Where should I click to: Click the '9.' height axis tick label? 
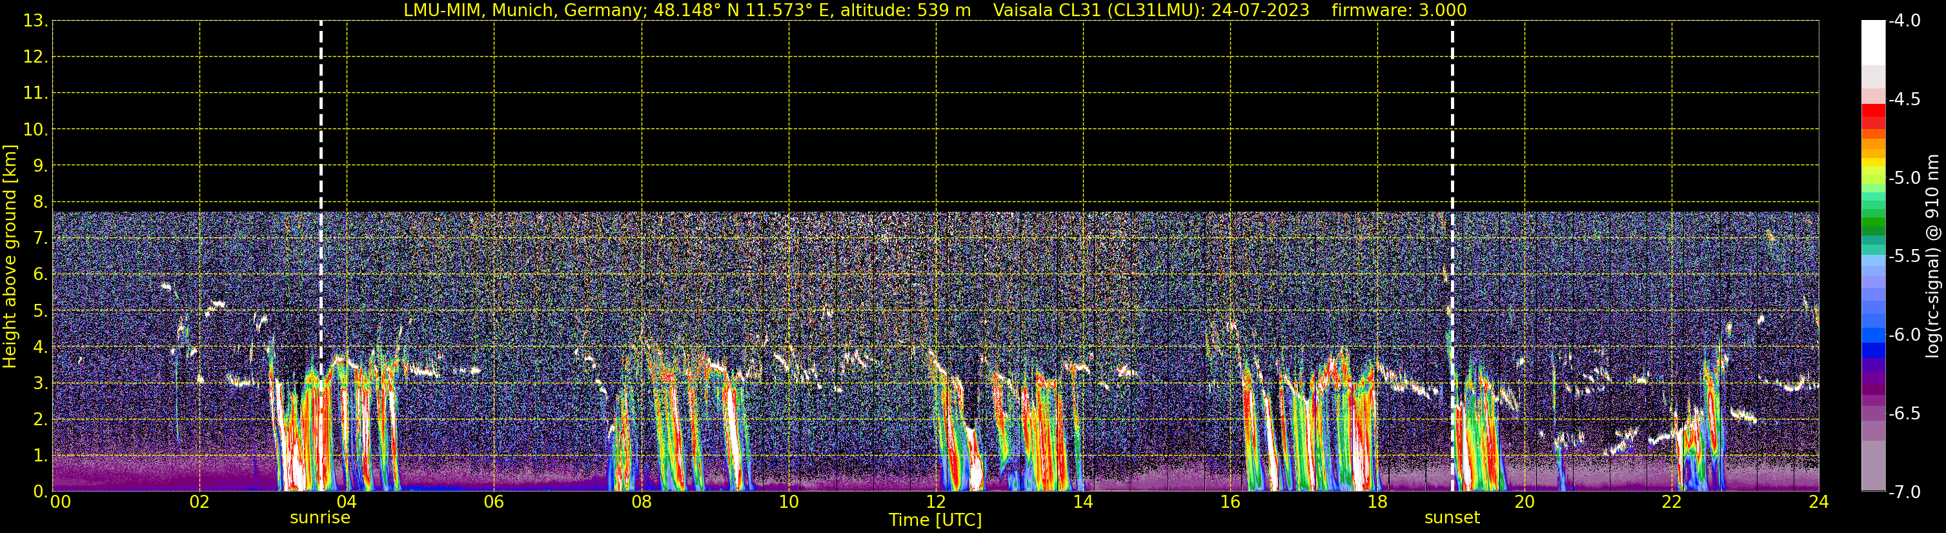pos(41,165)
